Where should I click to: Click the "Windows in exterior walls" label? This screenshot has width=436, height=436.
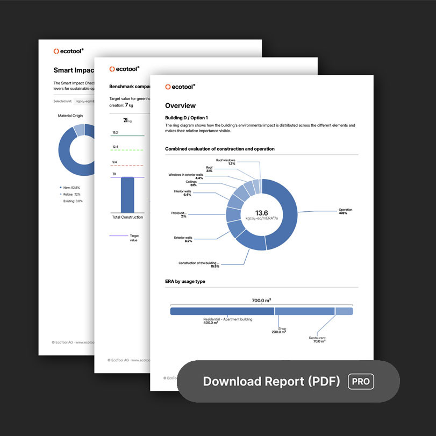point(185,175)
